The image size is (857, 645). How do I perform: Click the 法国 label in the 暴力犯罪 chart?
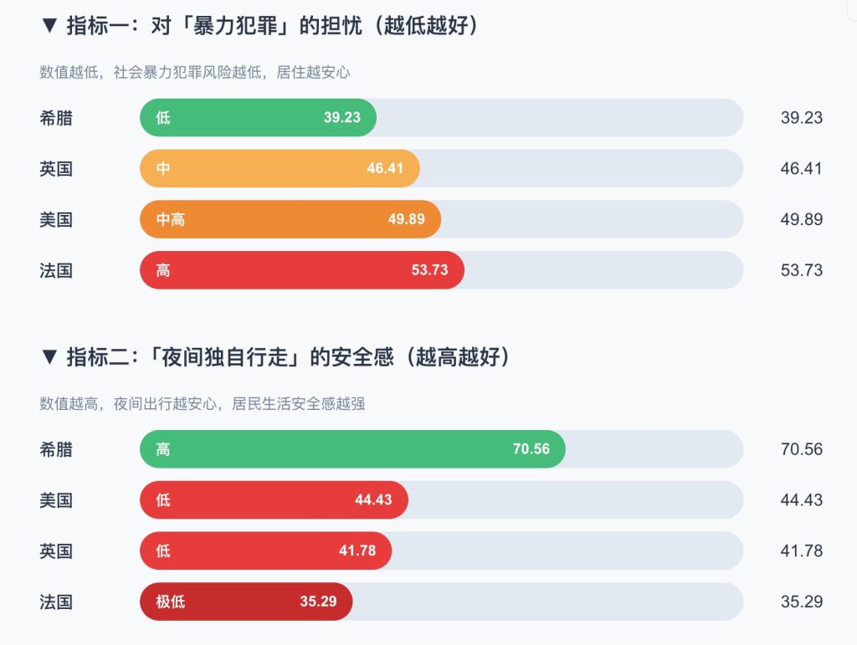click(56, 270)
